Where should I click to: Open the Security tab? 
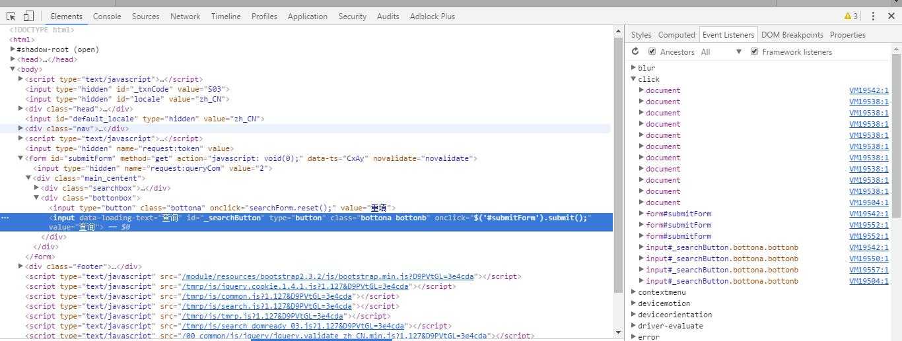point(353,16)
